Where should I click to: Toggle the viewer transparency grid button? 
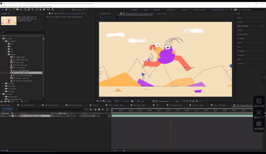pyautogui.click(x=156, y=101)
